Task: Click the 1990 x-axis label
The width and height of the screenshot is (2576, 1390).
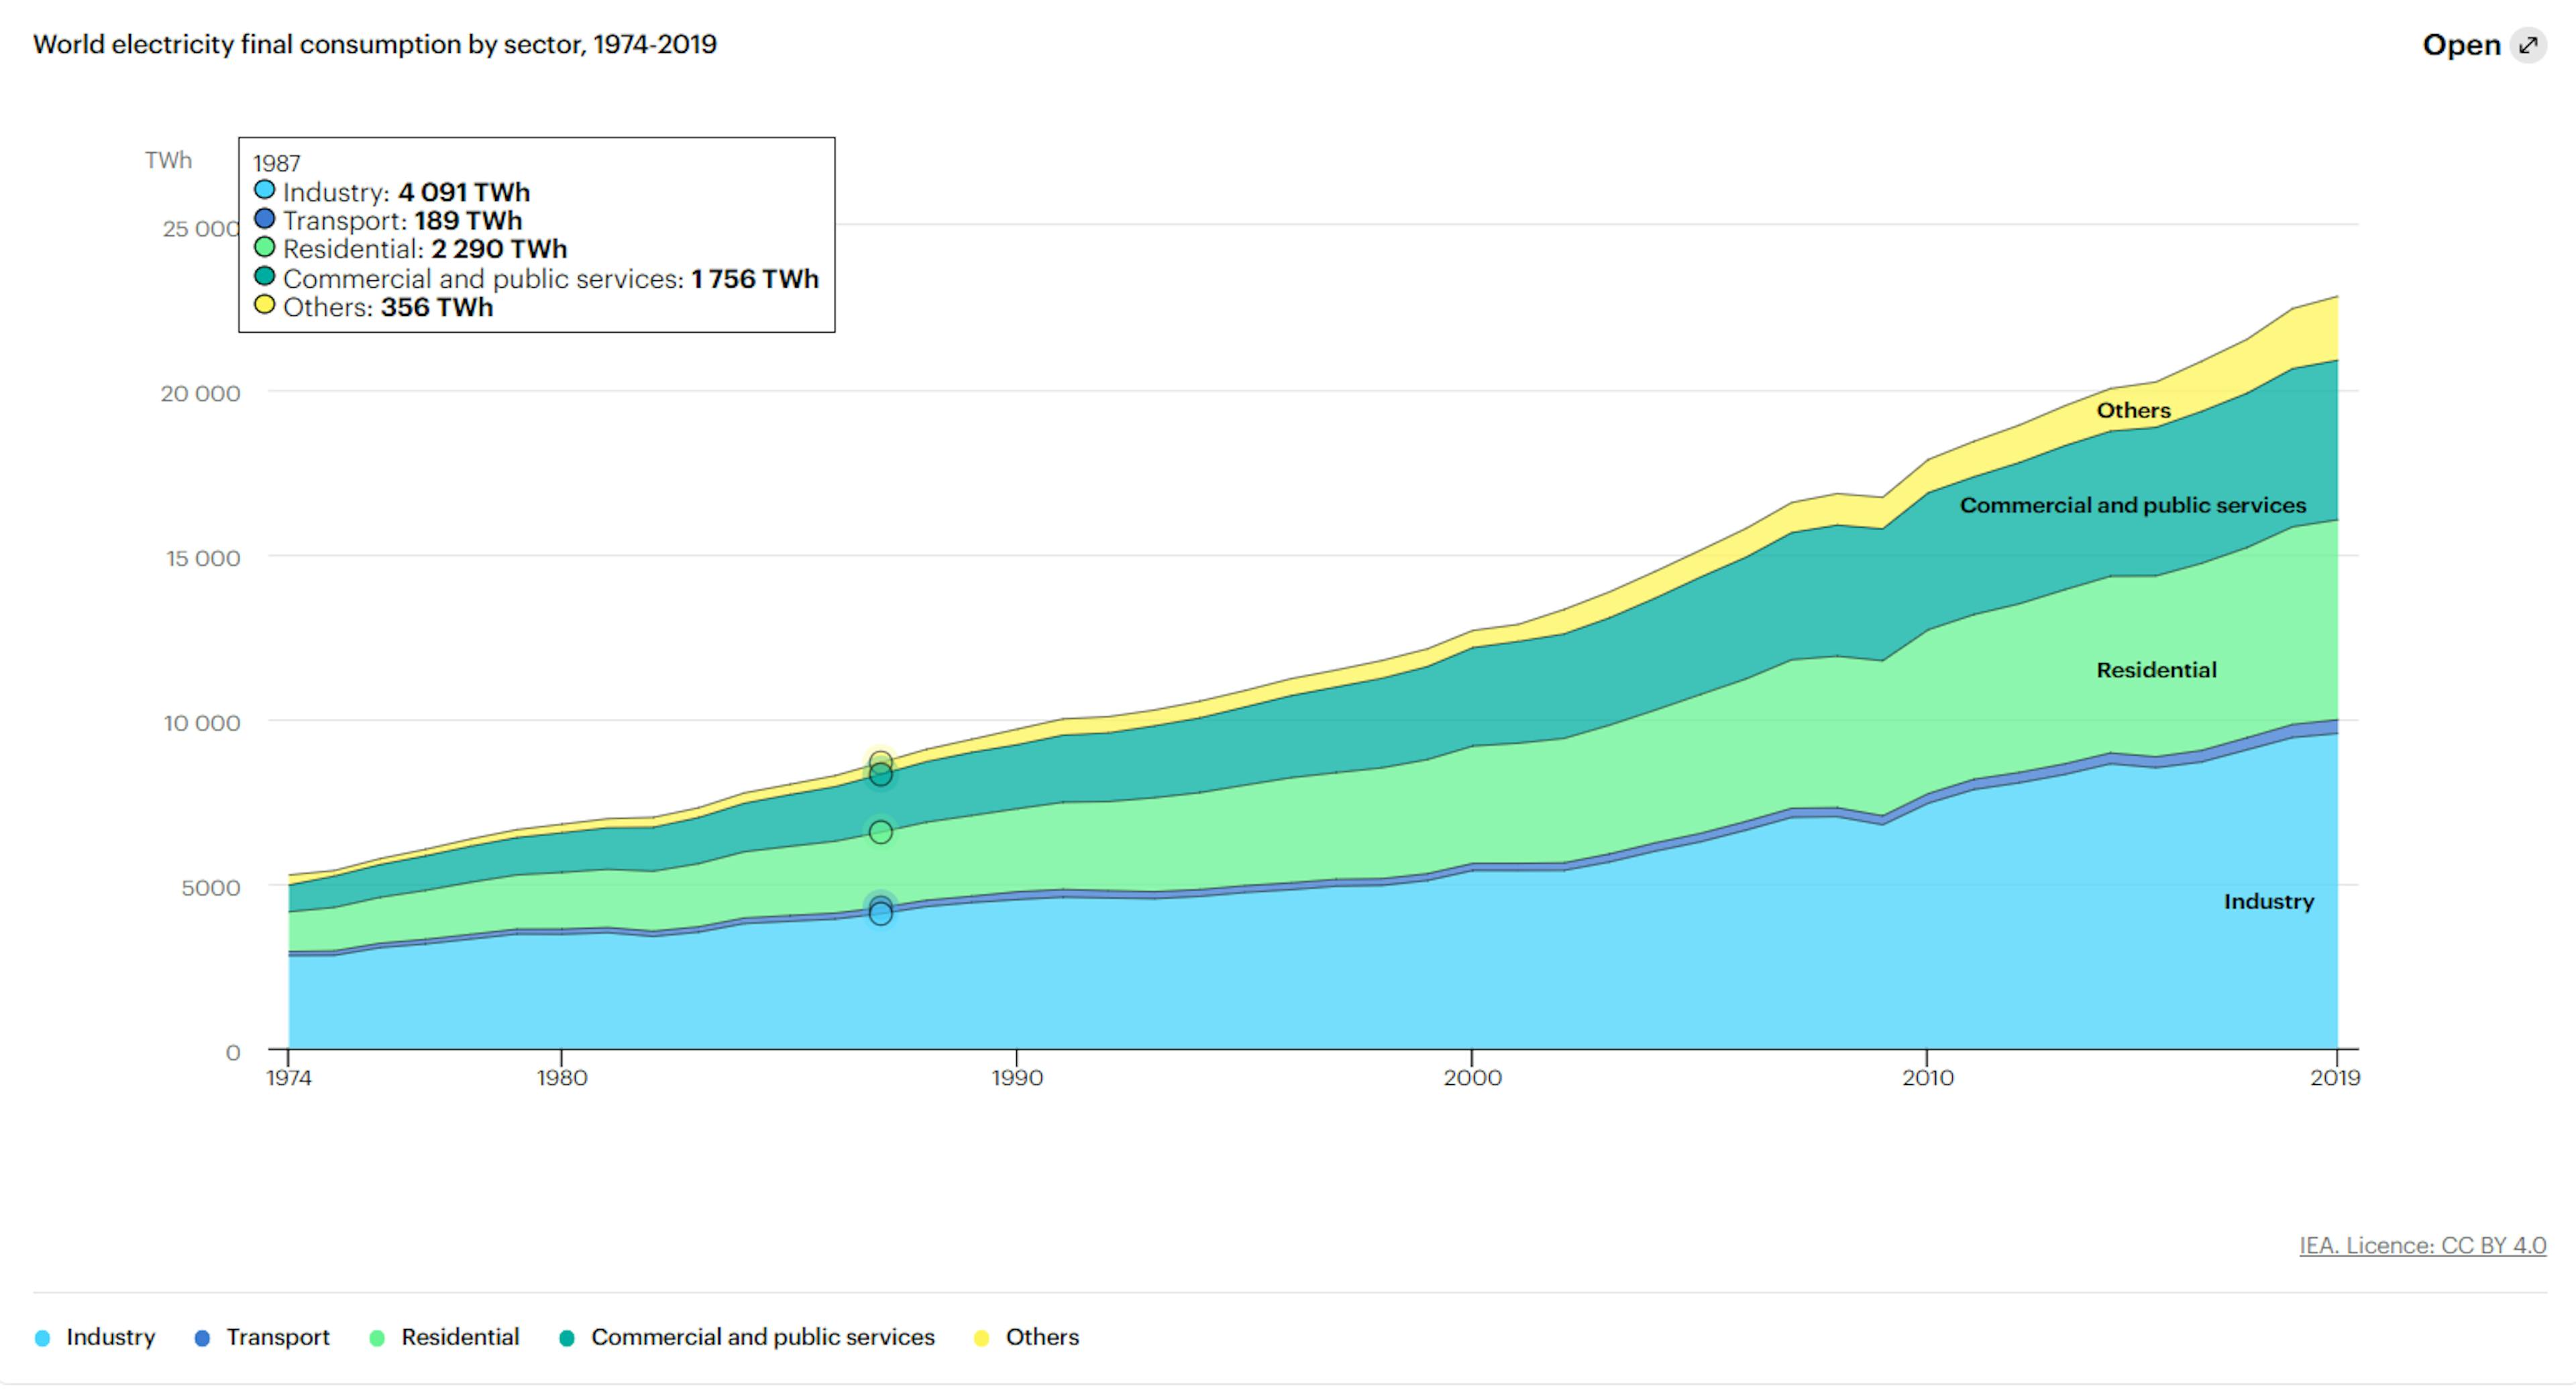Action: 1017,1078
